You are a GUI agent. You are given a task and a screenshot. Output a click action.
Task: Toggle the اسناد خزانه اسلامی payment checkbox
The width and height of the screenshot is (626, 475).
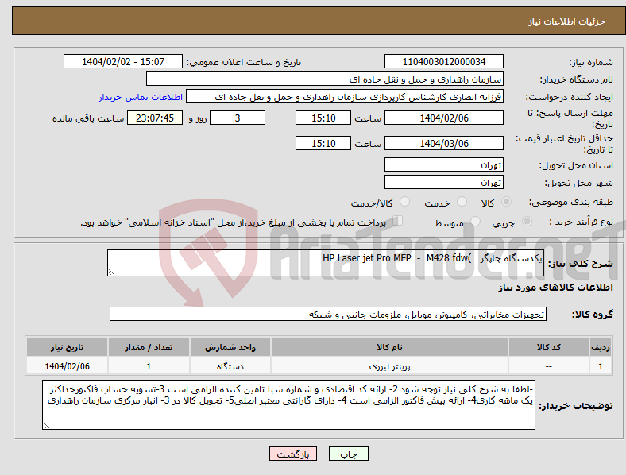[x=398, y=221]
